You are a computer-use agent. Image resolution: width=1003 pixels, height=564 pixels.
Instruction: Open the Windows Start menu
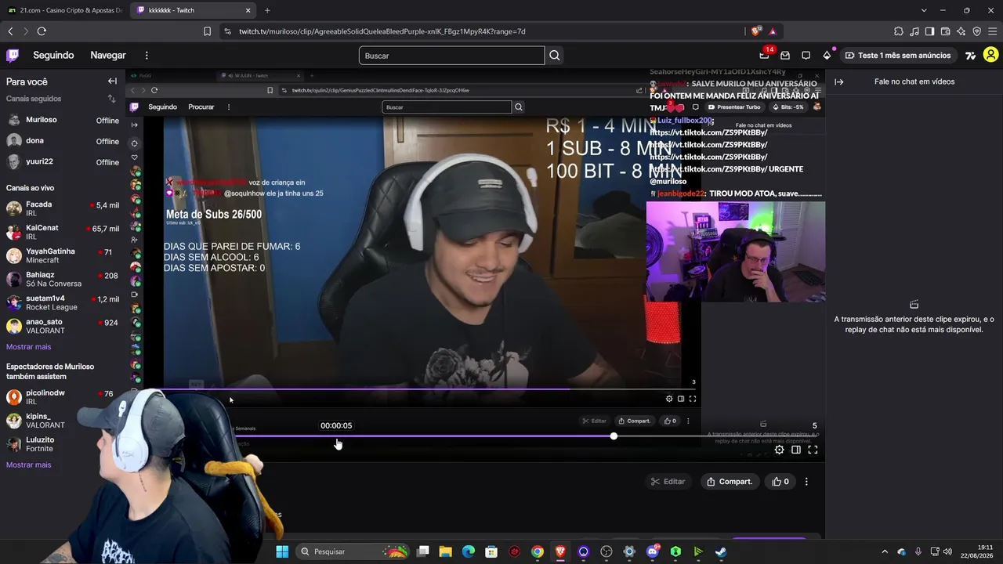(x=282, y=551)
